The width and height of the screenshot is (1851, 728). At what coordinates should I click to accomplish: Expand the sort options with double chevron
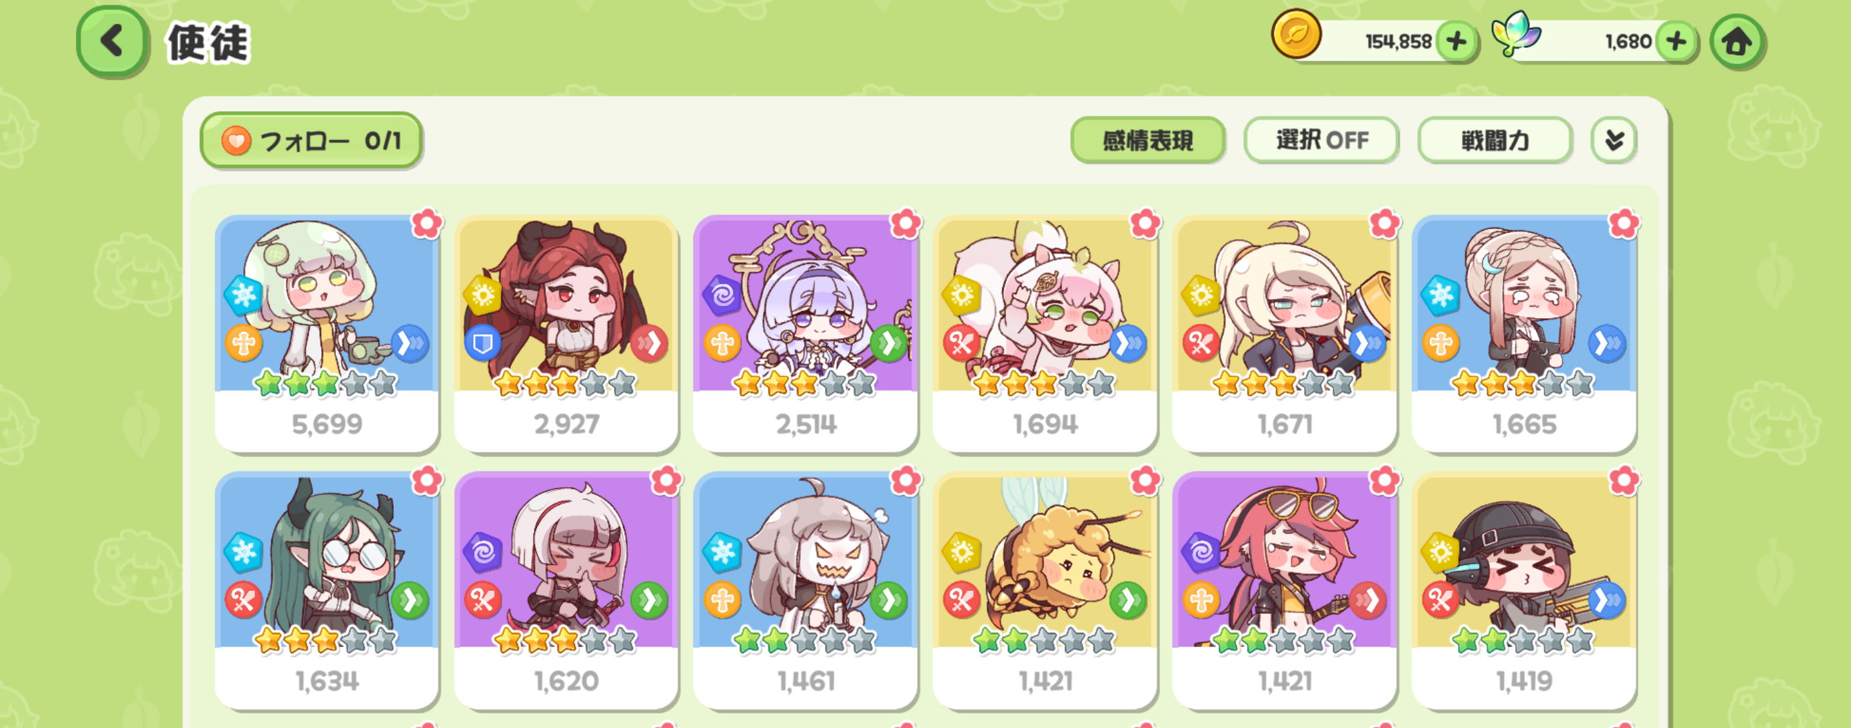coord(1614,140)
